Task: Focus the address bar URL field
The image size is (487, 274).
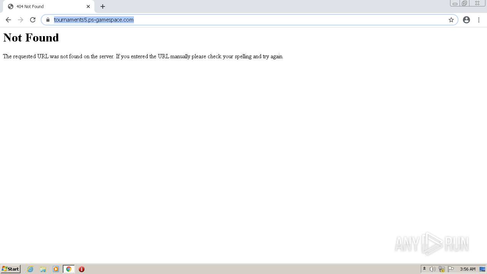Action: [249, 20]
